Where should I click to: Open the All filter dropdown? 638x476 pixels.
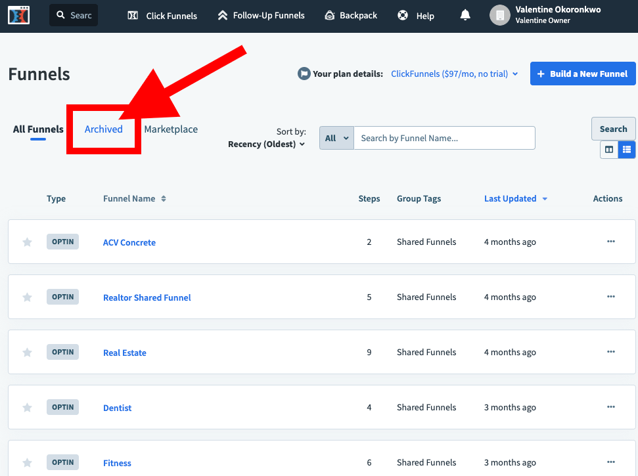click(x=336, y=139)
